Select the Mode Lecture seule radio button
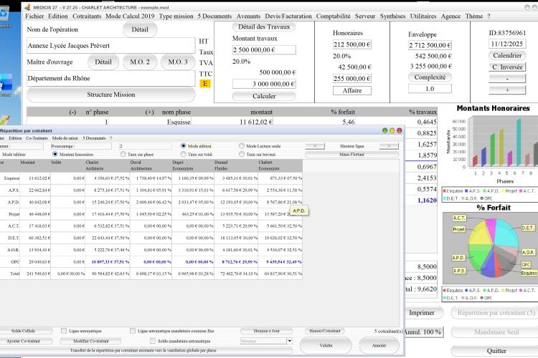The width and height of the screenshot is (538, 358). pyautogui.click(x=242, y=146)
